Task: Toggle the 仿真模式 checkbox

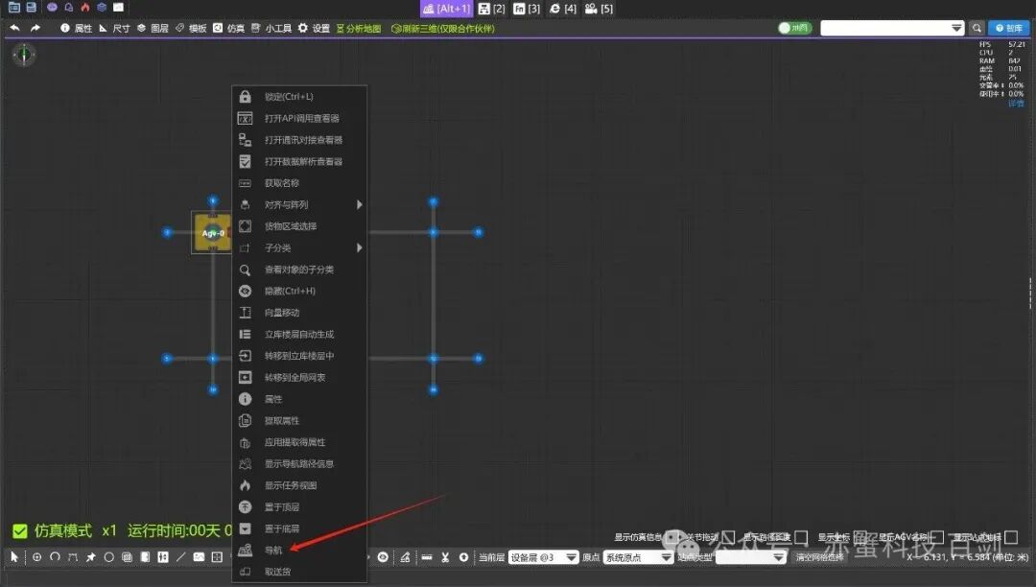Action: point(20,530)
